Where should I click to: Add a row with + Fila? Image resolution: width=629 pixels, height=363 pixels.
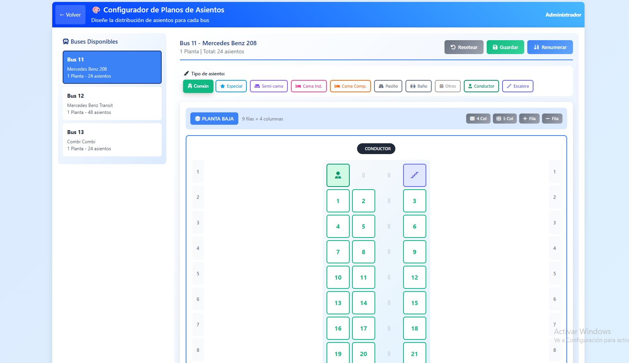(x=529, y=119)
